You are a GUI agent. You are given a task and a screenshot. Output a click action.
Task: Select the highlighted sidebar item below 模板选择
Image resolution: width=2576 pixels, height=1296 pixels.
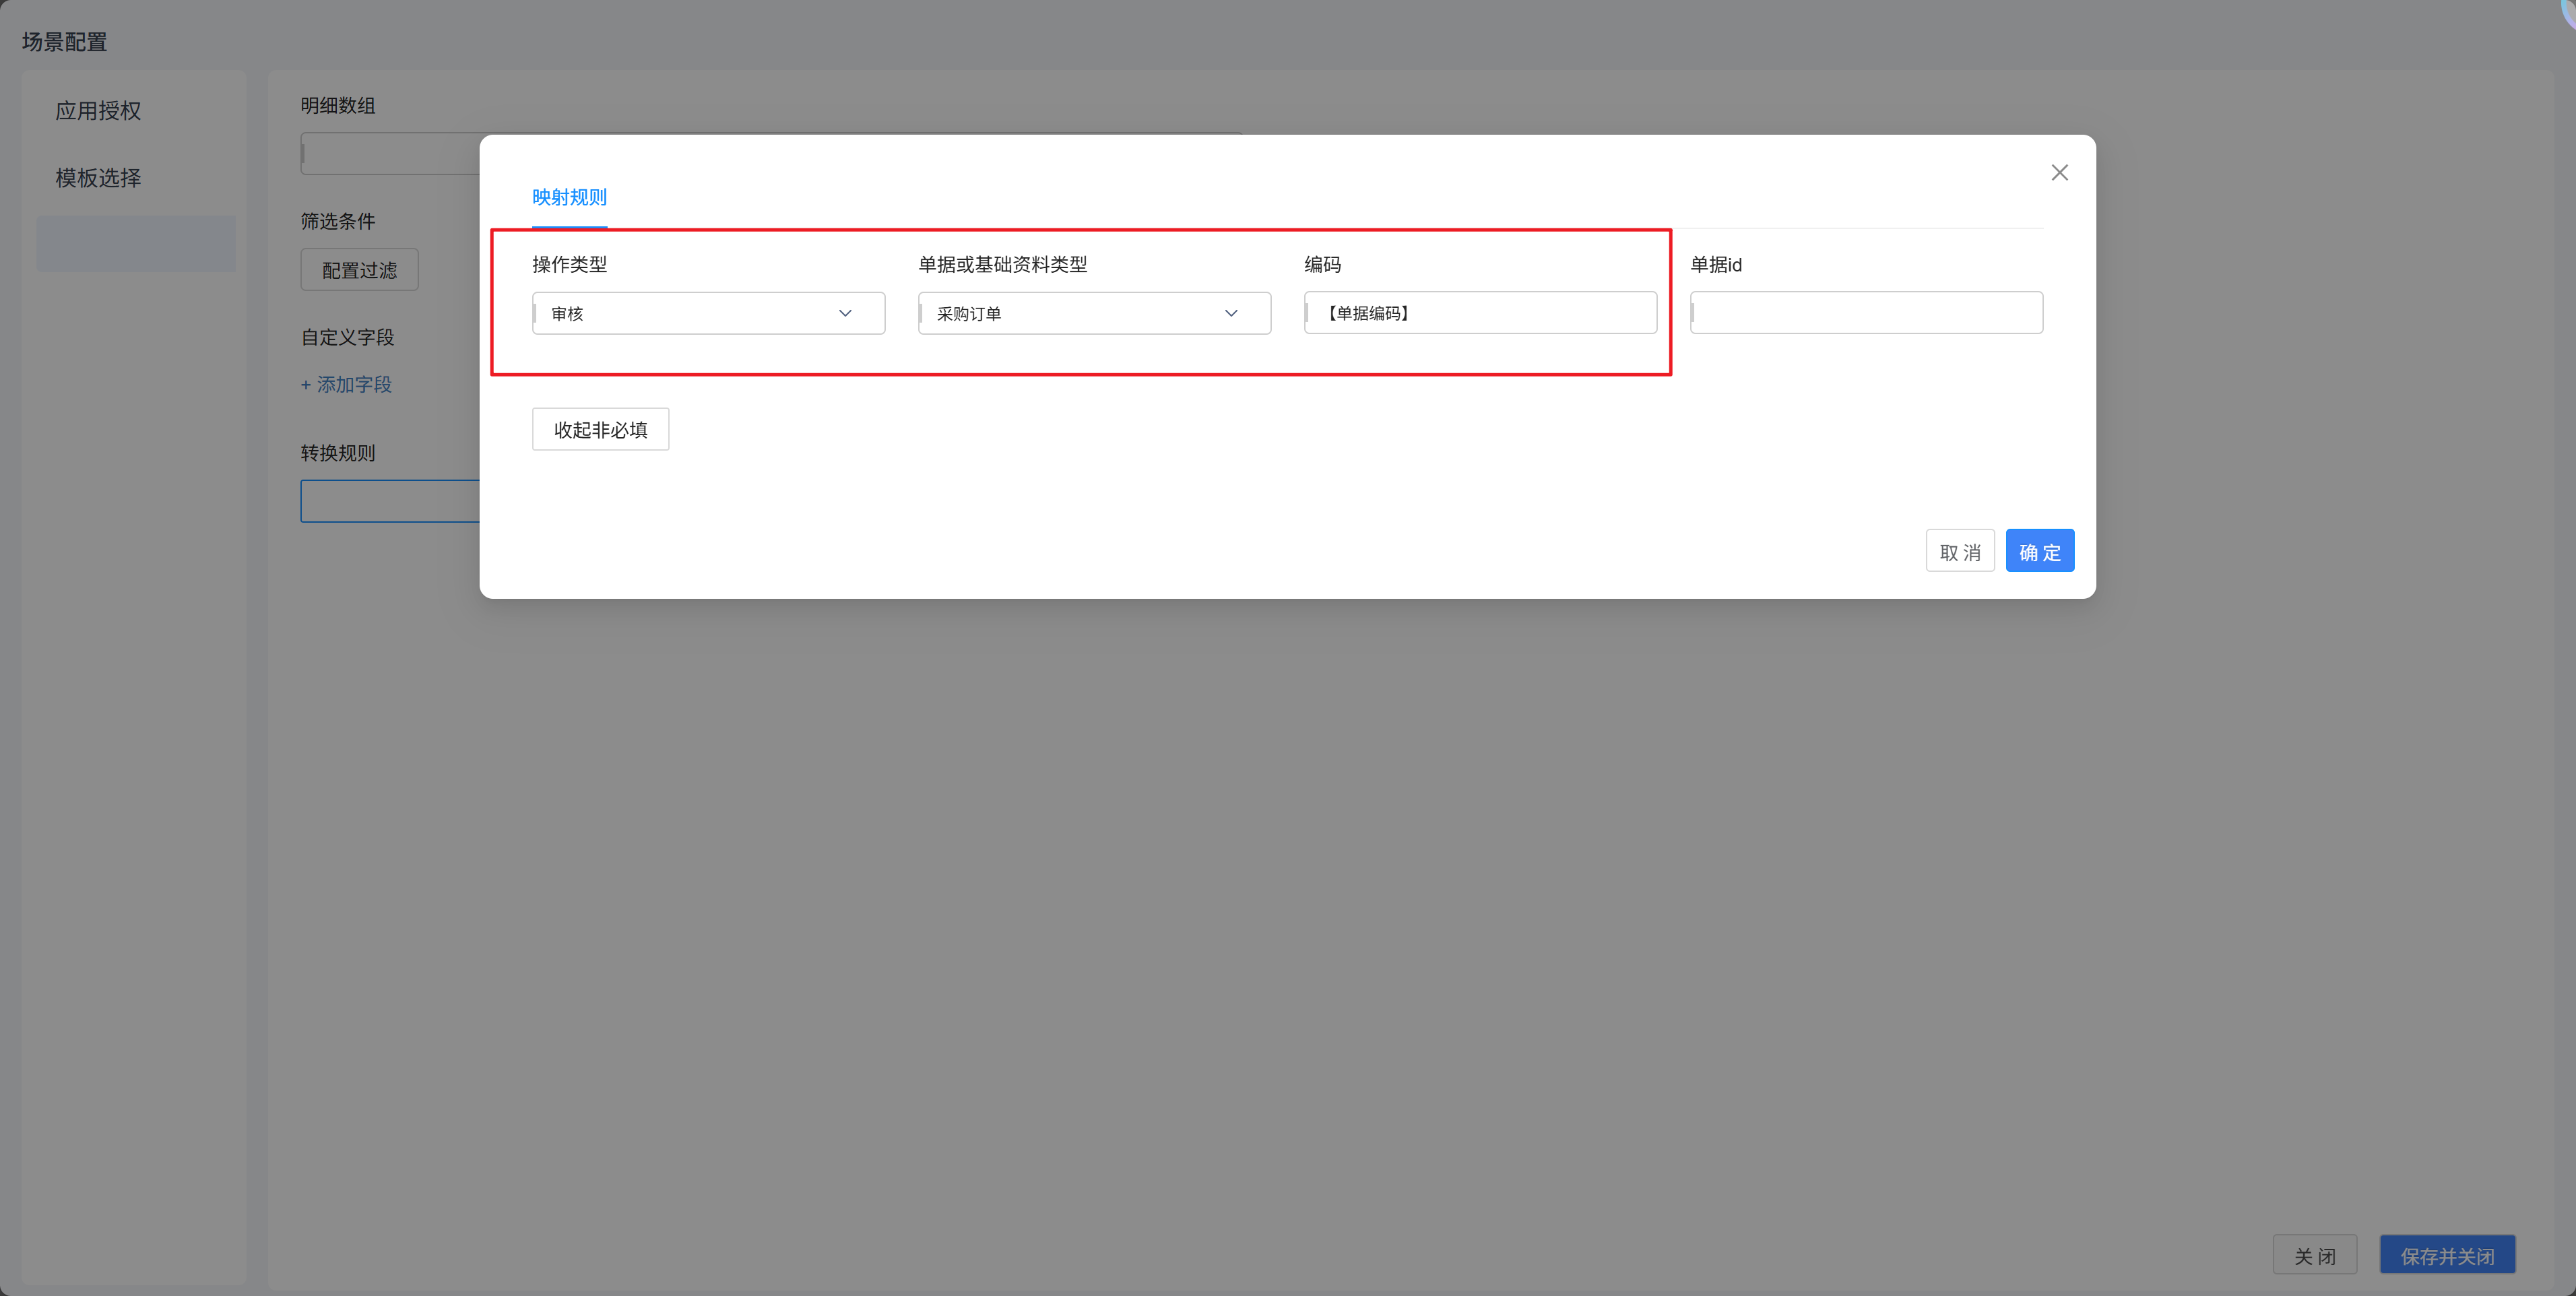(x=136, y=244)
